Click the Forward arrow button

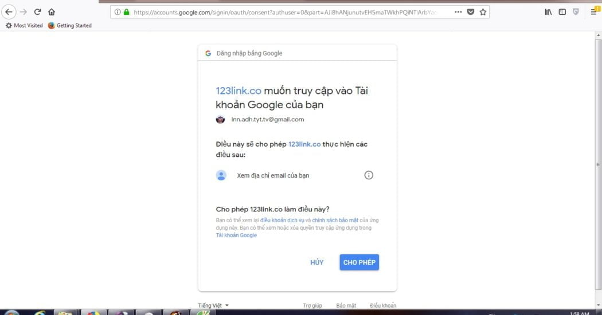point(24,12)
